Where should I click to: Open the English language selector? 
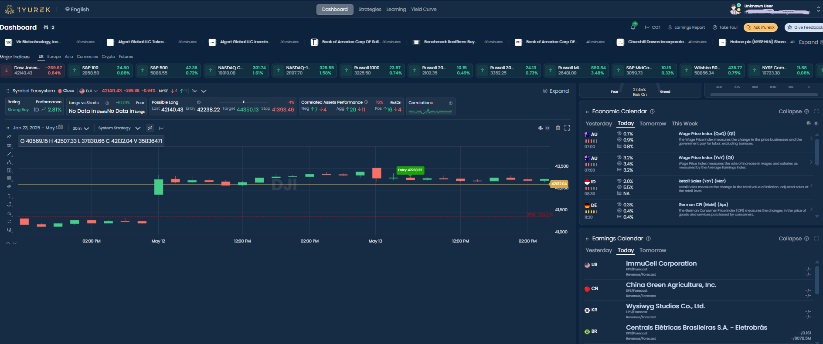click(77, 9)
